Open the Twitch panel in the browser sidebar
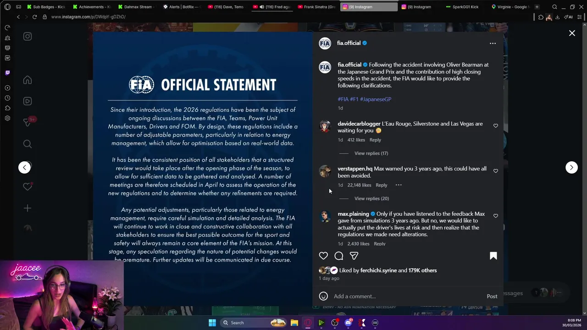 pyautogui.click(x=7, y=73)
